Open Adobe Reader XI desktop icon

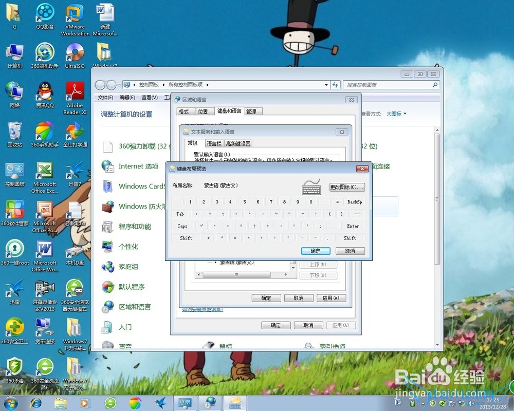coord(75,98)
